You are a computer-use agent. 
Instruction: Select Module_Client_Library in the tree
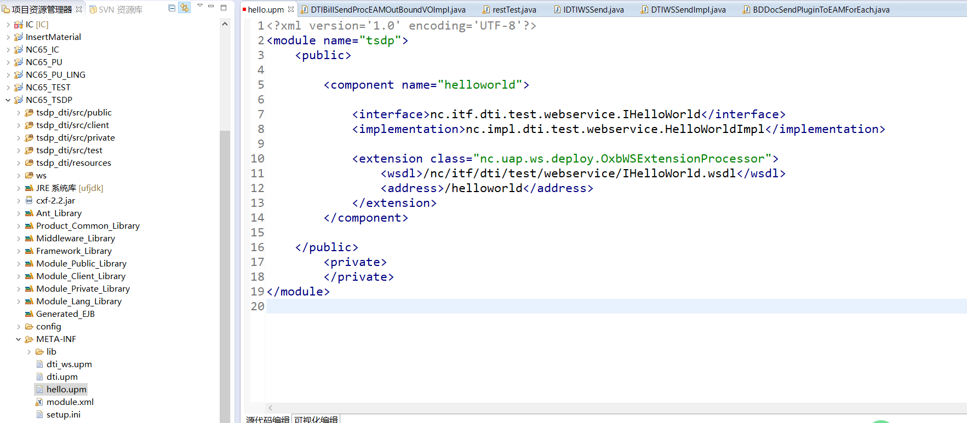81,276
